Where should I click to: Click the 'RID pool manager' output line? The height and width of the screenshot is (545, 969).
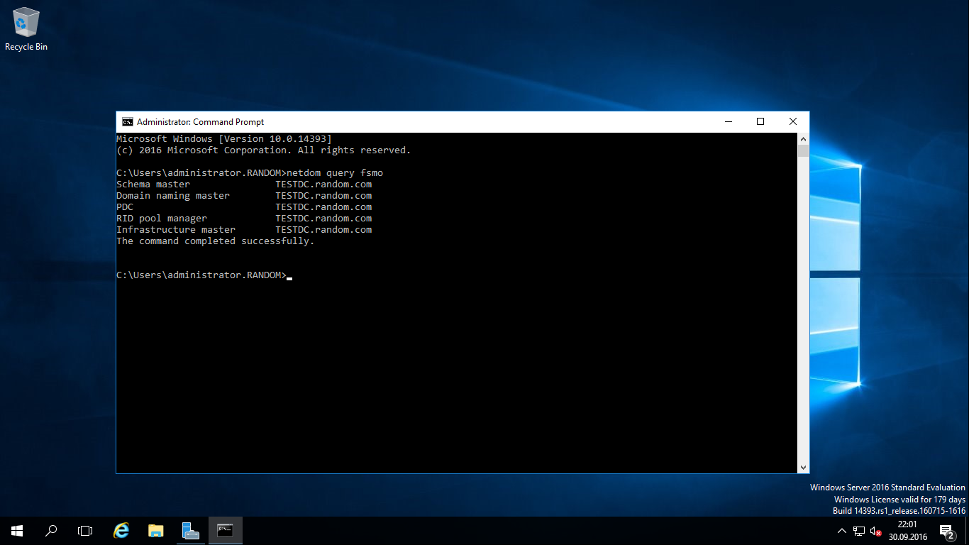pos(244,219)
